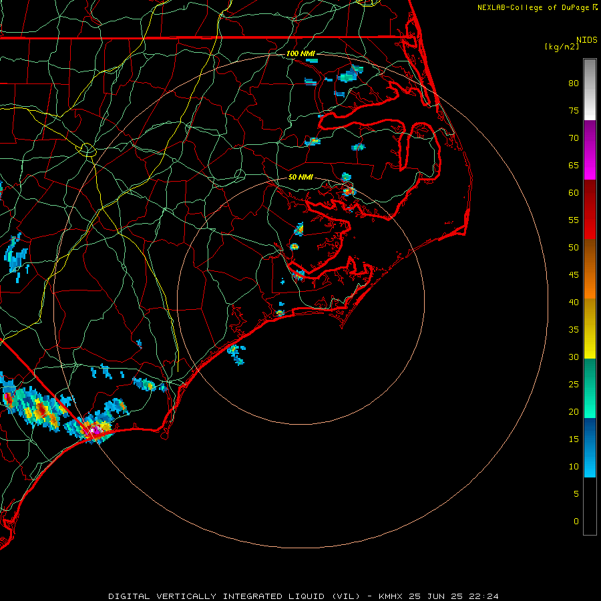Click the color scale value 75
Viewport: 601px width, 601px height.
point(574,111)
